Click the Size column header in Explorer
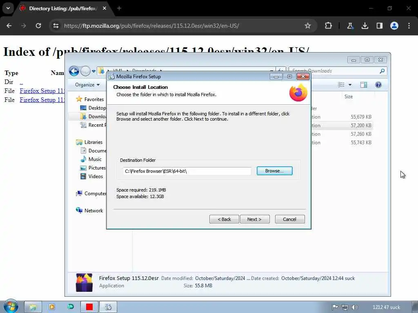Image resolution: width=418 pixels, height=313 pixels. point(349,97)
